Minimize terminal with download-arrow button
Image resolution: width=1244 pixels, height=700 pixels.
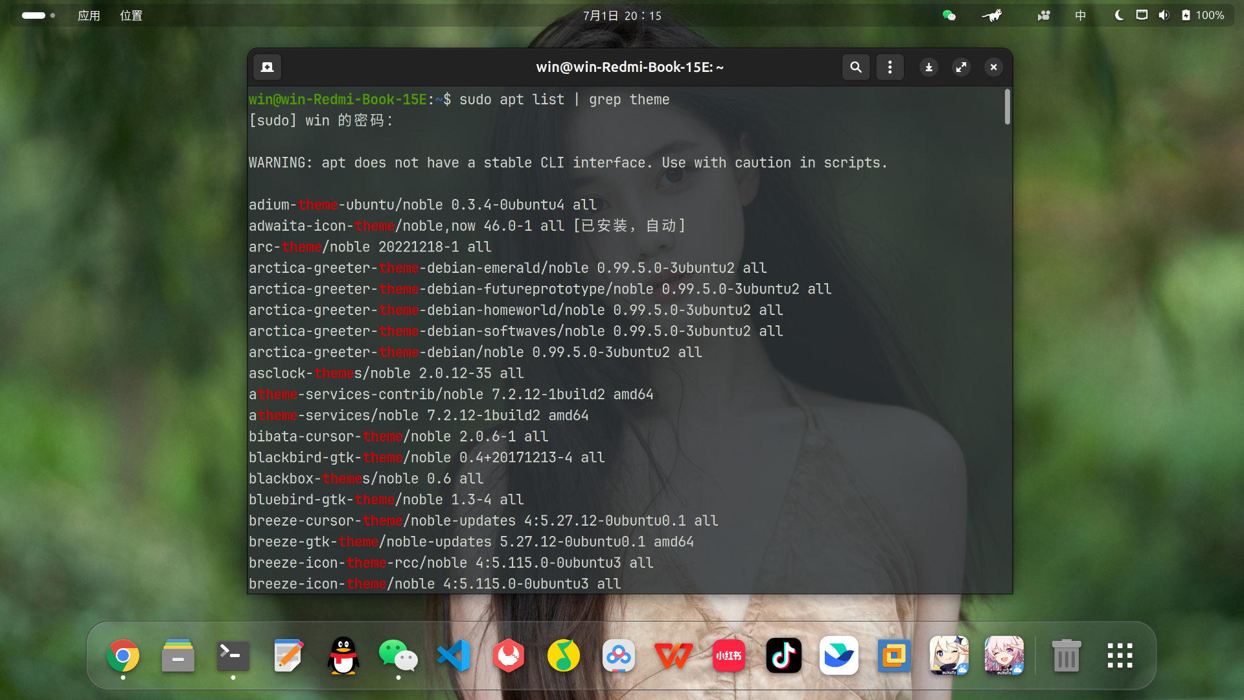coord(928,67)
